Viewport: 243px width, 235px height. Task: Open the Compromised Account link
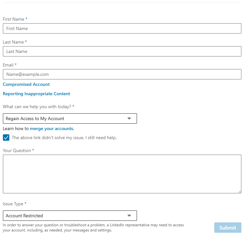click(26, 84)
